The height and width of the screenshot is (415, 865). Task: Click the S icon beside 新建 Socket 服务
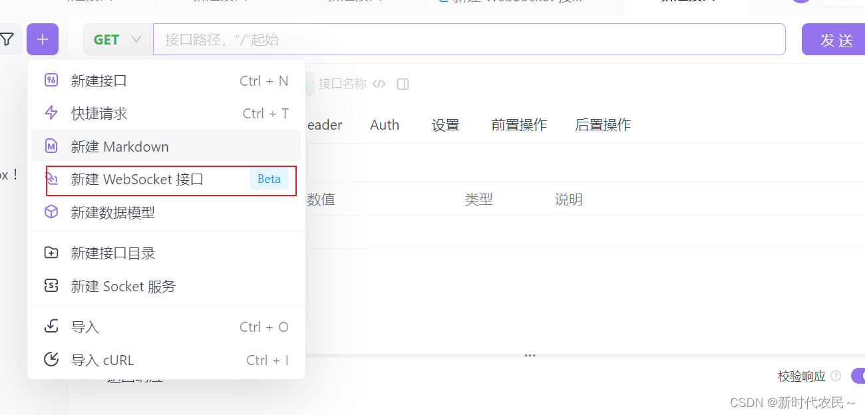51,286
